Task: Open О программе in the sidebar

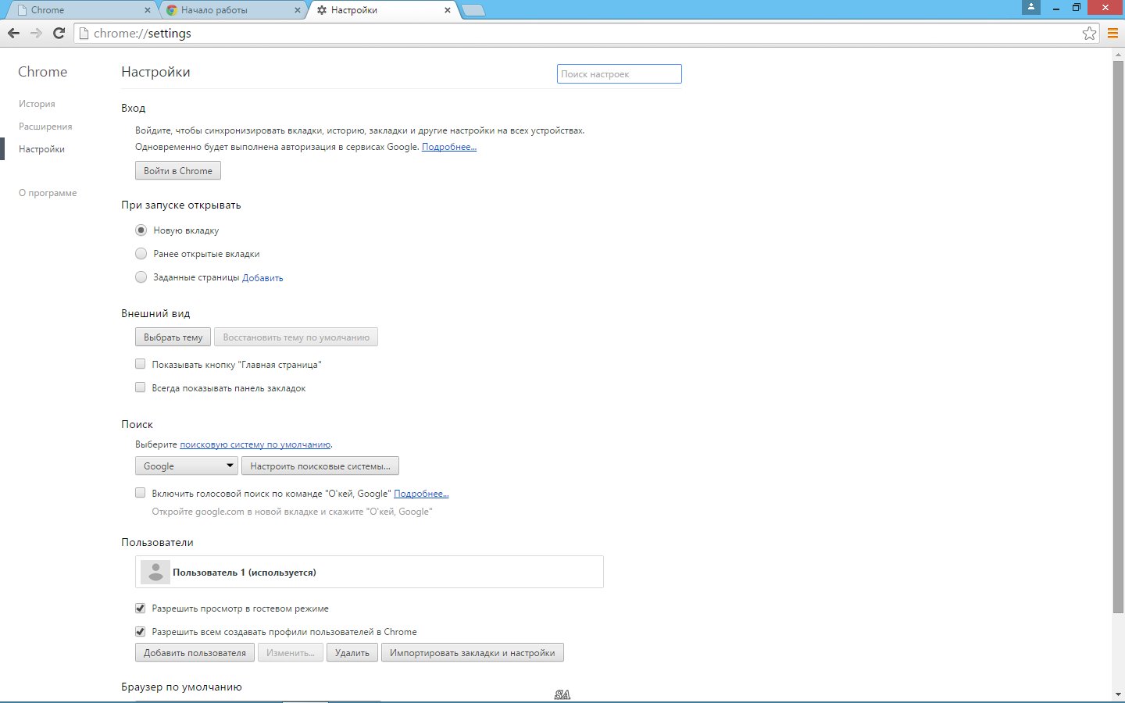Action: [x=48, y=193]
